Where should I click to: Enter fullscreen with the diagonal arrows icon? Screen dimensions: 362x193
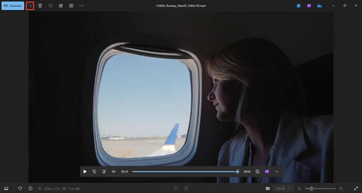point(356,188)
